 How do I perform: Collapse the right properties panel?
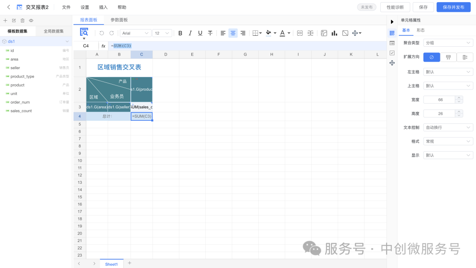click(392, 22)
